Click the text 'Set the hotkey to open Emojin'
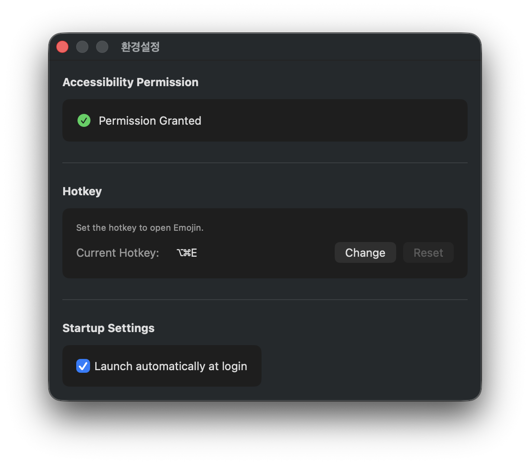The image size is (530, 465). [x=139, y=227]
